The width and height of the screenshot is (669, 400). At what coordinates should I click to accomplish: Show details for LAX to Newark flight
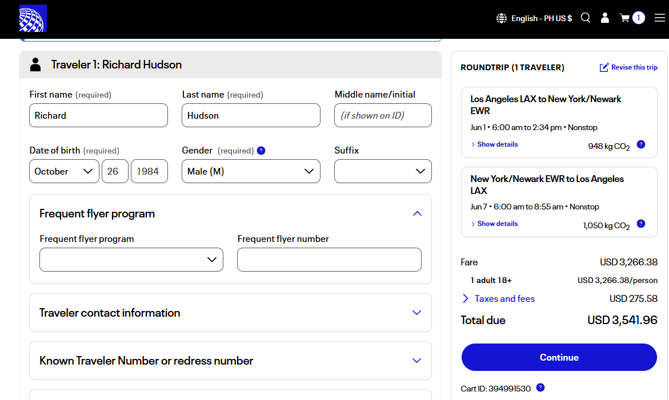(x=494, y=144)
